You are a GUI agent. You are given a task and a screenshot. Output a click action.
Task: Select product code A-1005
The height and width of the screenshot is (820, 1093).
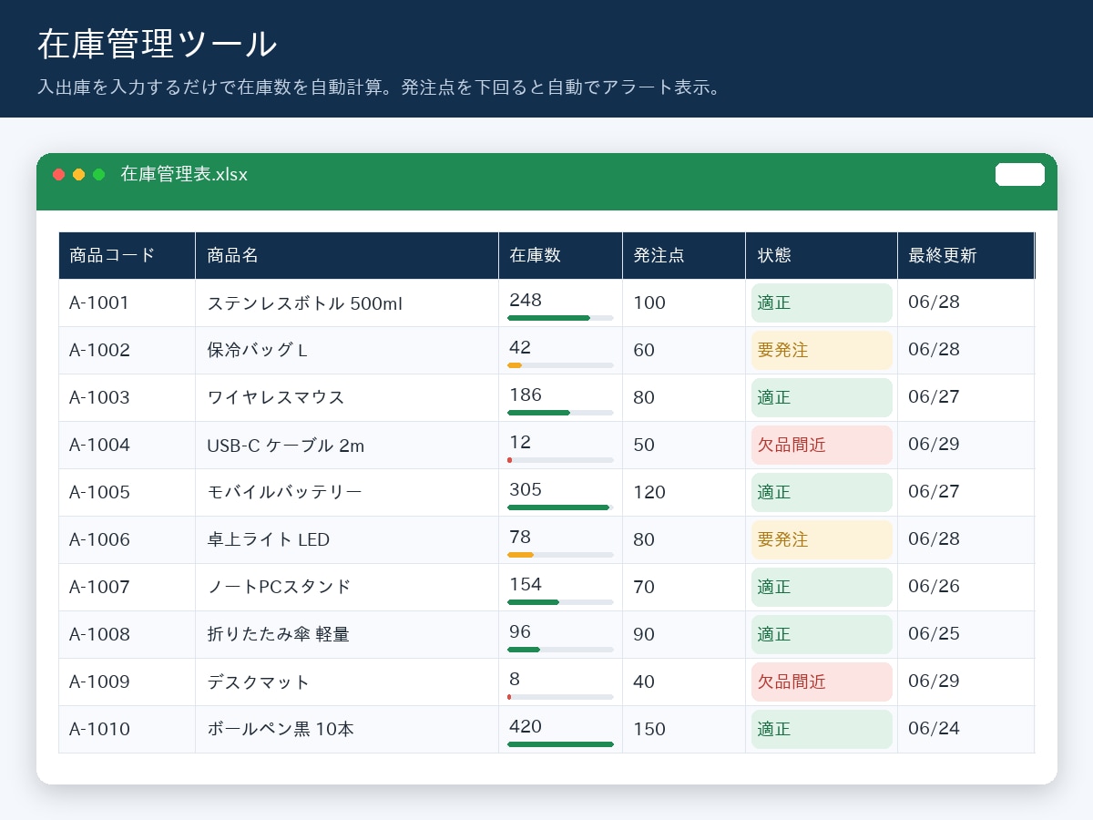click(x=100, y=493)
